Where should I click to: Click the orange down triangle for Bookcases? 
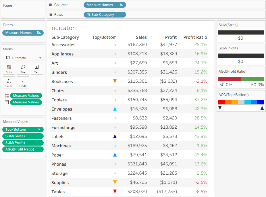[x=115, y=81]
